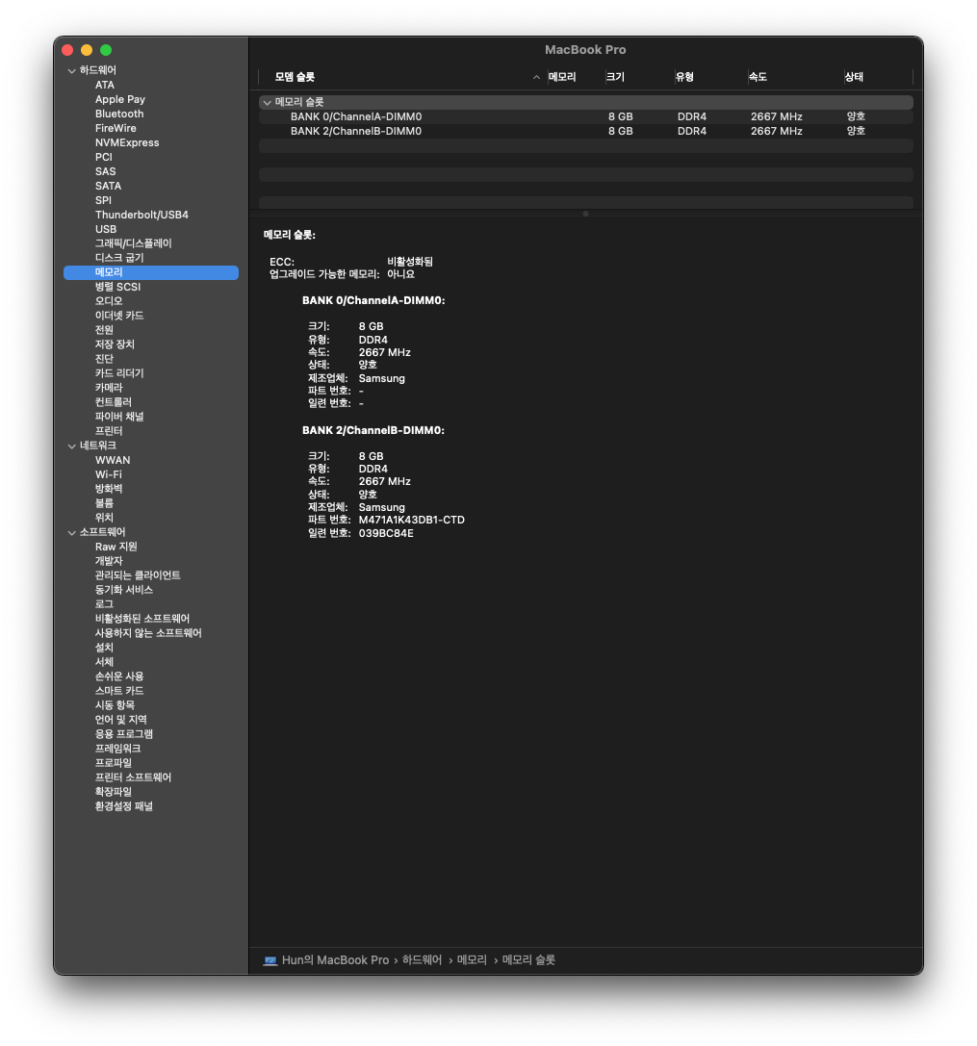
Task: Open Wi-Fi network info
Action: click(x=109, y=475)
